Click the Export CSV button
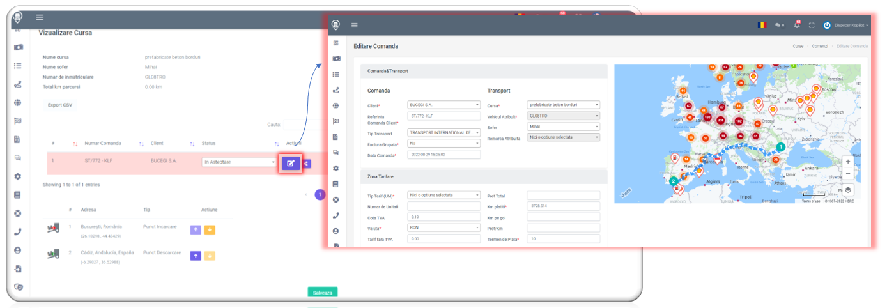This screenshot has height=308, width=887. click(x=60, y=105)
